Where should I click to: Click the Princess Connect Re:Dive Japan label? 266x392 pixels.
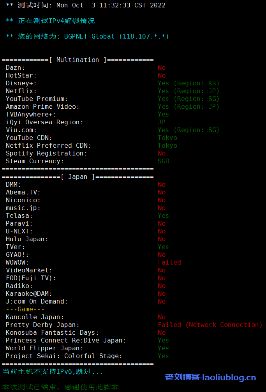[x=66, y=340]
